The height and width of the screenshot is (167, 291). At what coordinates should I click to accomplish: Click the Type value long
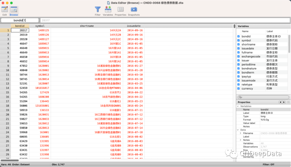coord(263,116)
